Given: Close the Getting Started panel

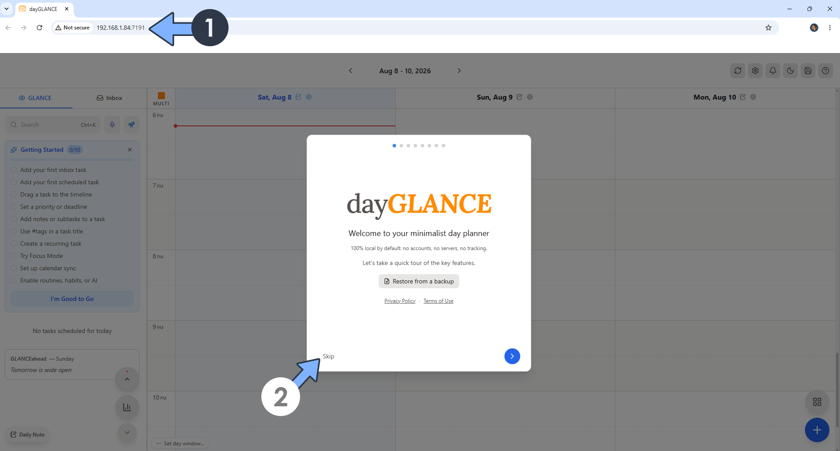Looking at the screenshot, I should [x=130, y=150].
